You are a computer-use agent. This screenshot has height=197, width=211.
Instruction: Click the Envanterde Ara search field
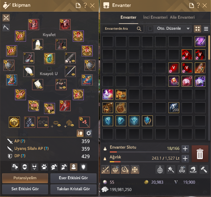pos(120,28)
